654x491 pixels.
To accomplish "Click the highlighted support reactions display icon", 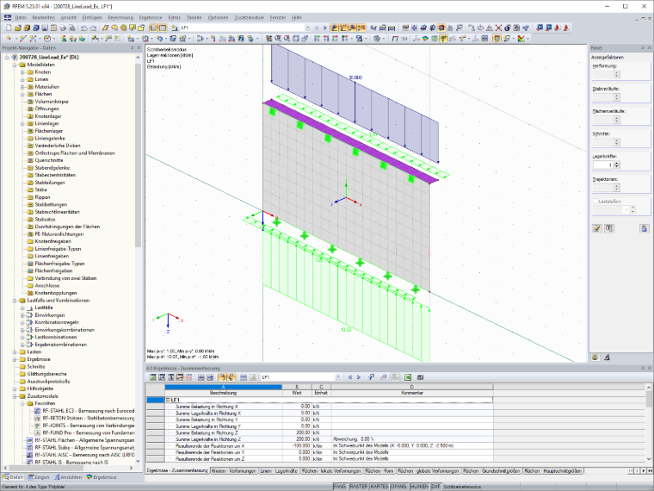I will (x=443, y=39).
